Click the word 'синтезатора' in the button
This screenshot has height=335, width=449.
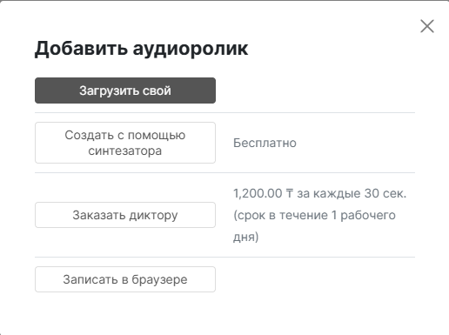(x=125, y=151)
